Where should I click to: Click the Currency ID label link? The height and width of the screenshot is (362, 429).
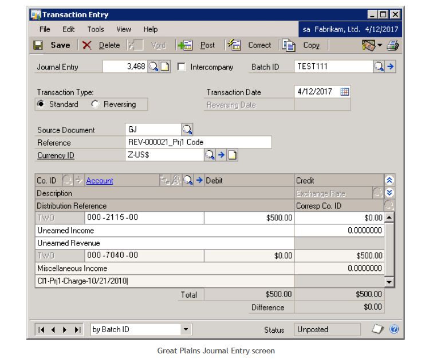[56, 155]
